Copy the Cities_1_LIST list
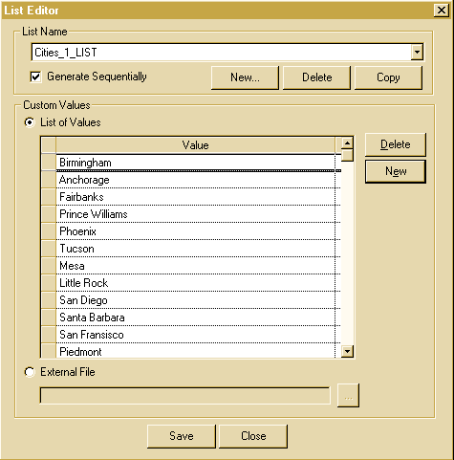The height and width of the screenshot is (460, 454). tap(388, 77)
